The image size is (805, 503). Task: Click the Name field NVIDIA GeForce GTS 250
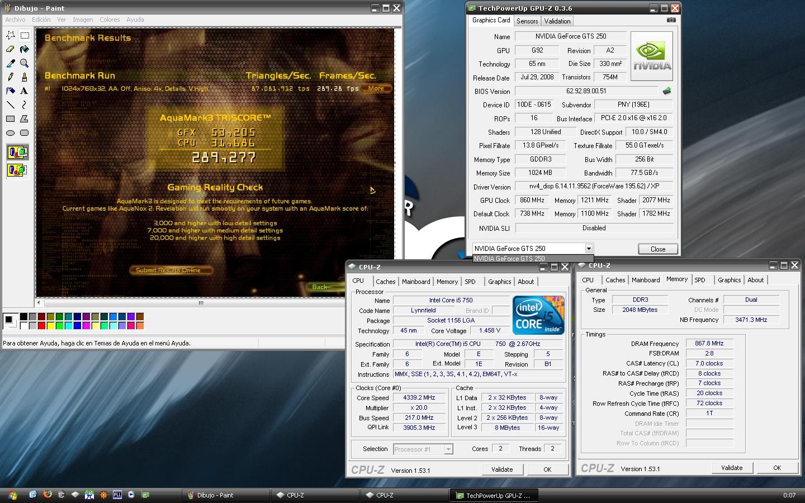(570, 36)
